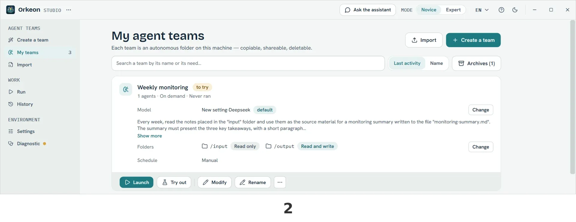Click the 'Manual' schedule value
This screenshot has height=222, width=576.
tap(210, 160)
